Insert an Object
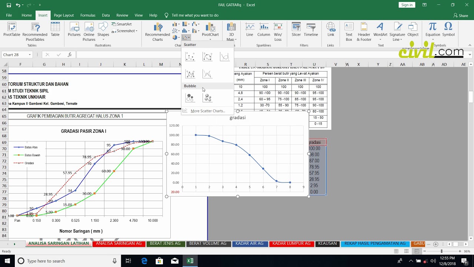Image resolution: width=474 pixels, height=267 pixels. pyautogui.click(x=413, y=30)
